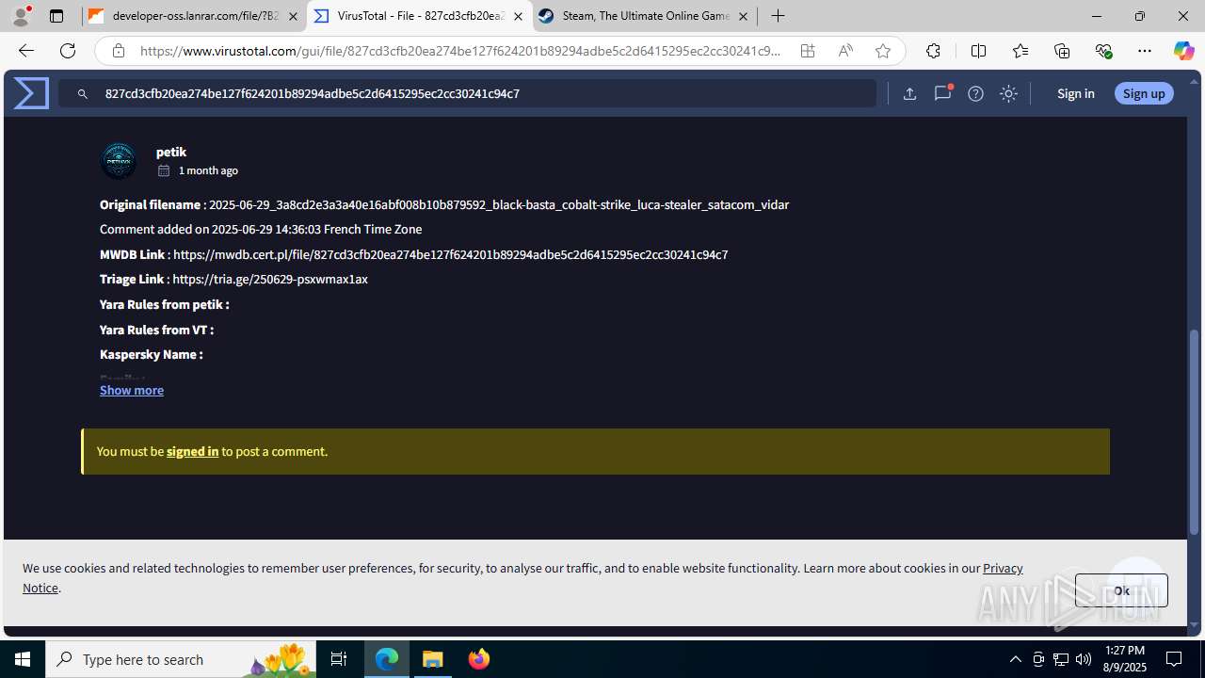Click the scrollbar down arrow

pyautogui.click(x=1195, y=623)
